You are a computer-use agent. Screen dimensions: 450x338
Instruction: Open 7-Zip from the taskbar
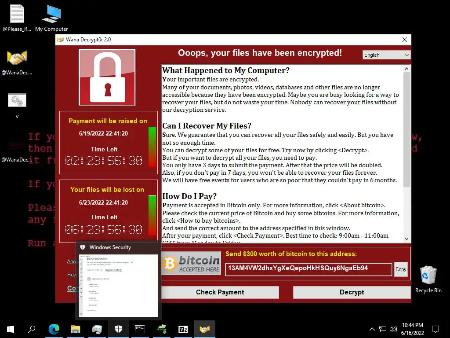click(183, 329)
